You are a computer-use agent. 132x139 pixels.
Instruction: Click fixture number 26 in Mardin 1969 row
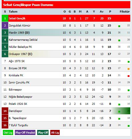click(x=119, y=32)
